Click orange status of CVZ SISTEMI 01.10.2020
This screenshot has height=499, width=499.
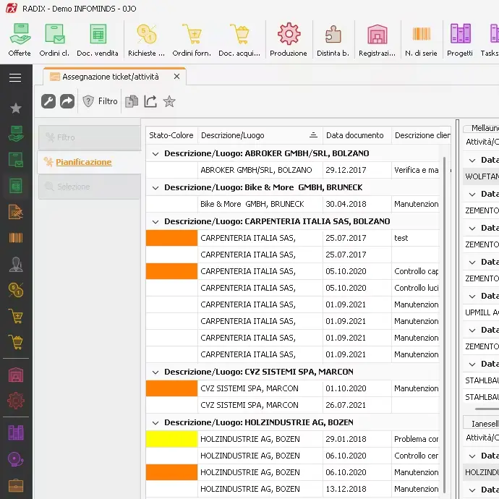[x=171, y=388]
